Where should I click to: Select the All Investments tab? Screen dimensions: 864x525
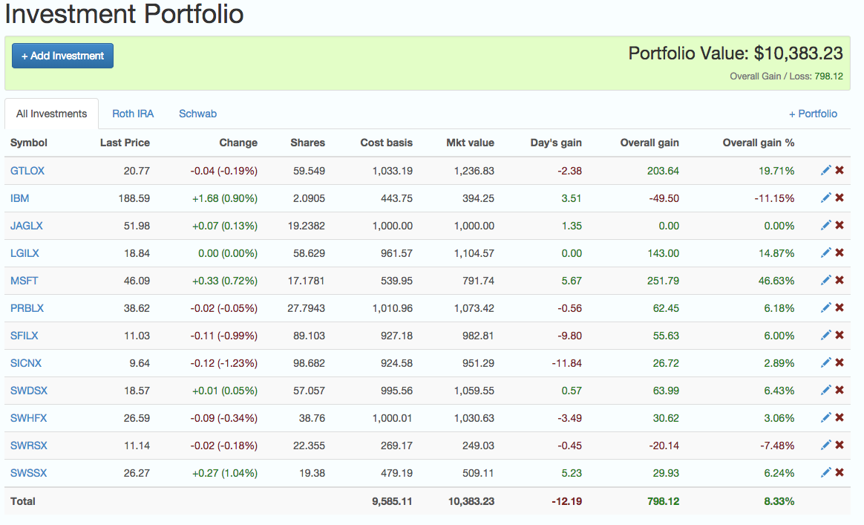52,114
